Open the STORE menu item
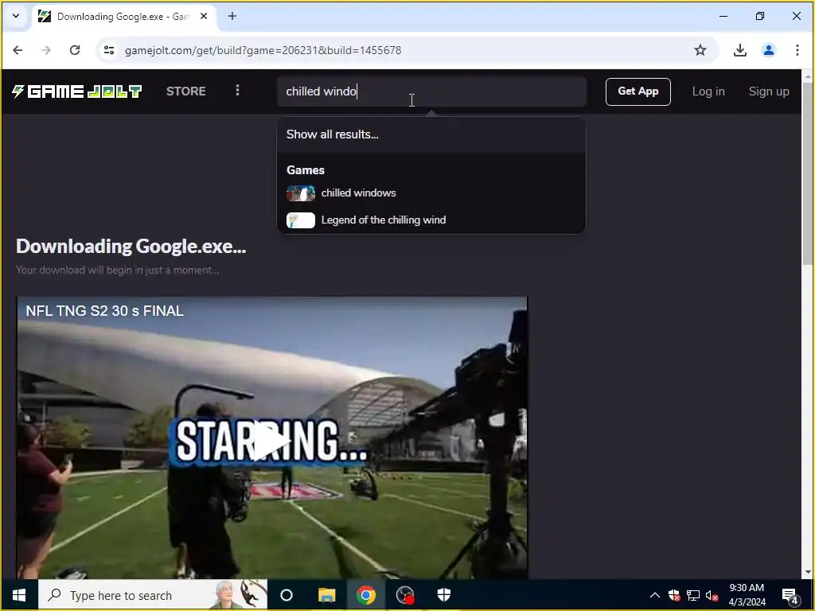 pyautogui.click(x=186, y=91)
